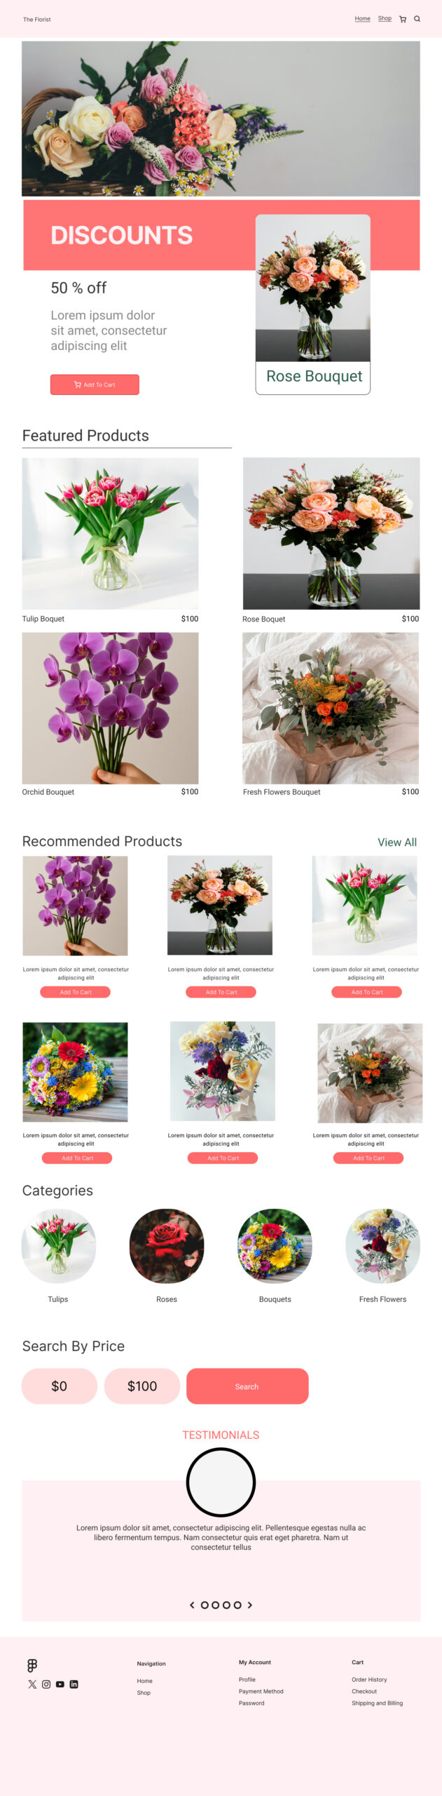Open the shopping cart icon in header

pyautogui.click(x=403, y=19)
